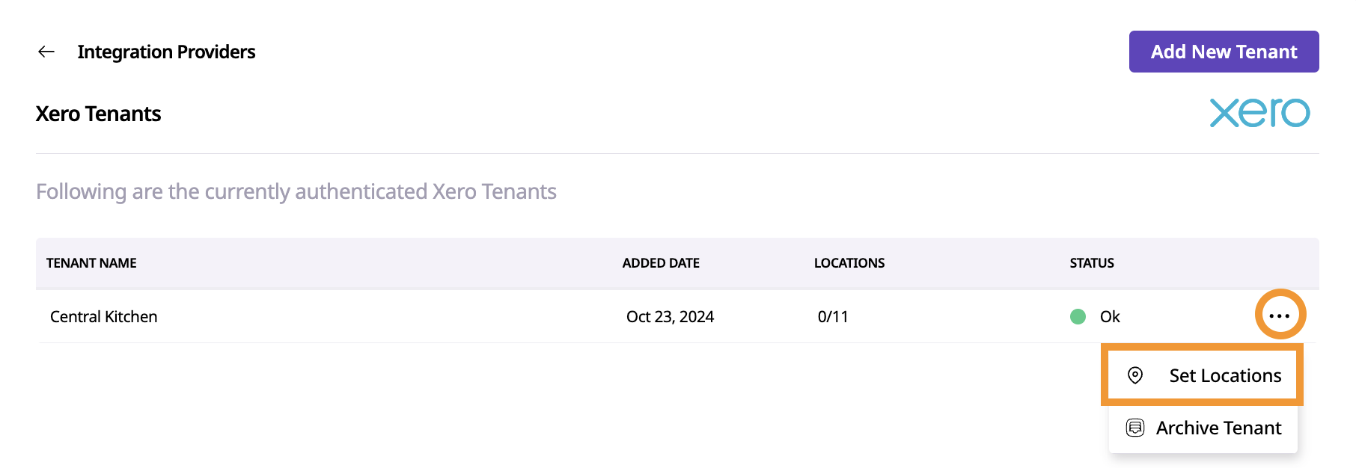Click the location pin icon in the menu
The image size is (1356, 468).
[x=1135, y=375]
